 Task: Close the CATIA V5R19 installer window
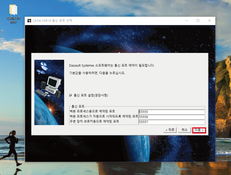click(209, 21)
